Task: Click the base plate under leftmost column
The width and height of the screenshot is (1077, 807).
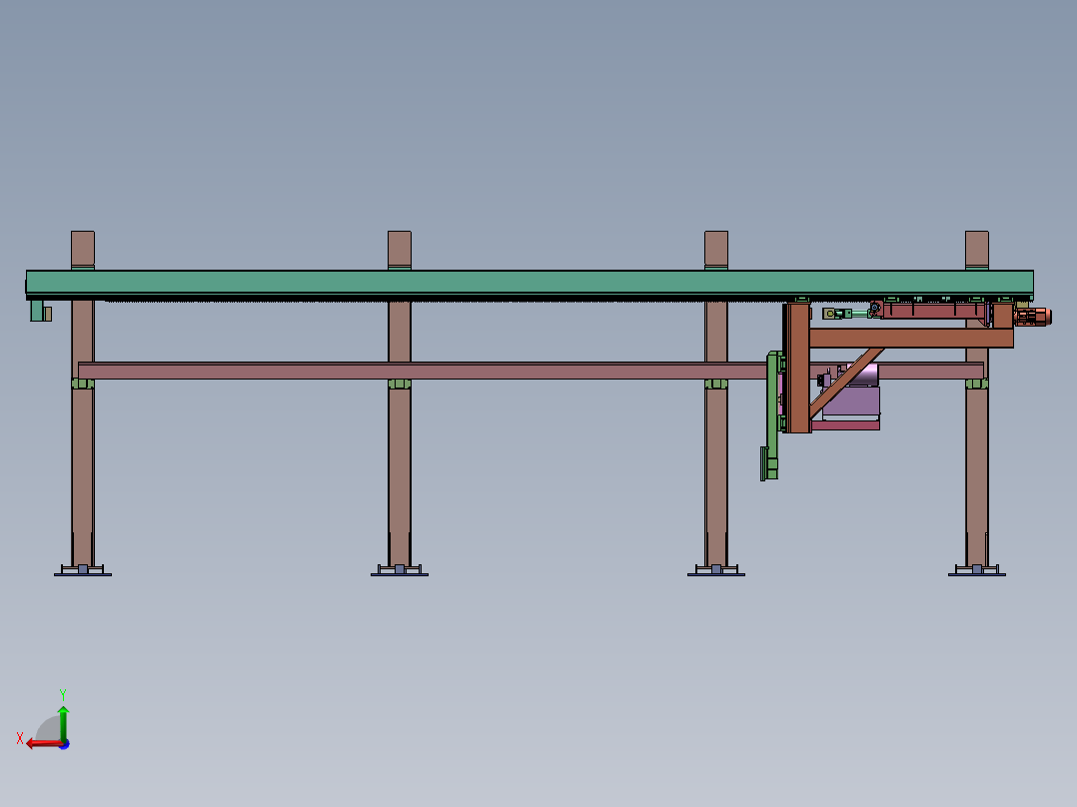Action: click(x=82, y=570)
